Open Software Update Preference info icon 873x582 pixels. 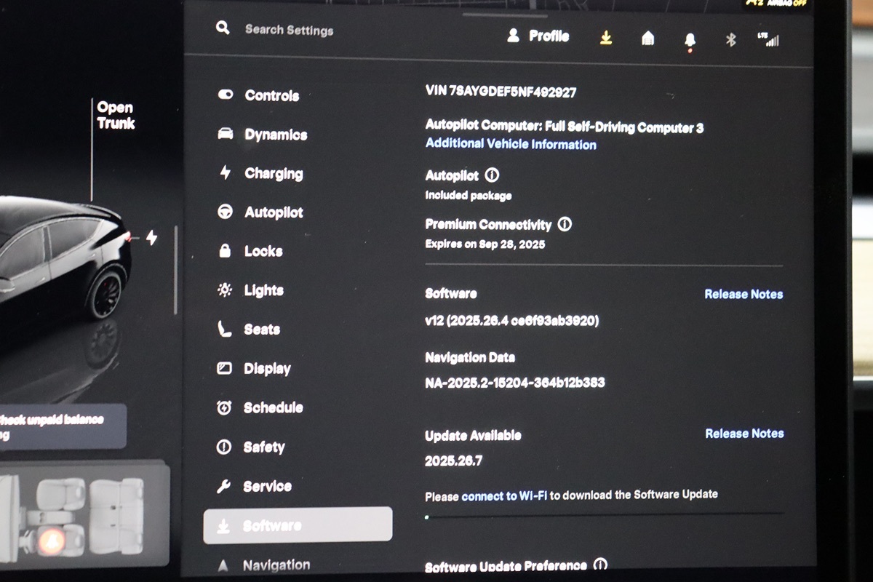600,565
